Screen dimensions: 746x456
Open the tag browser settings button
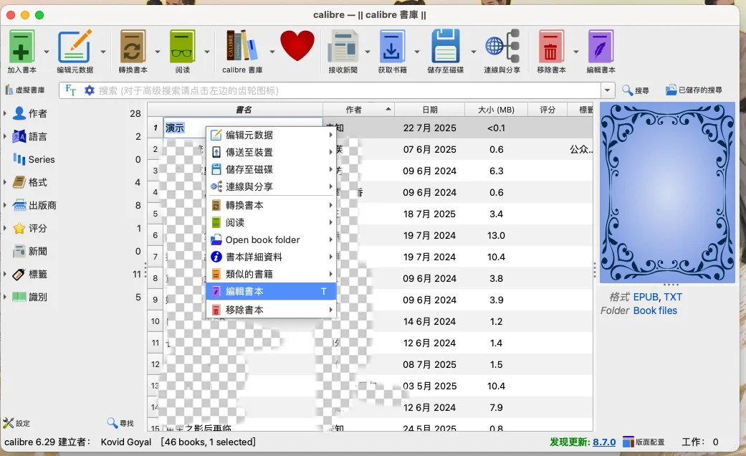tap(16, 423)
